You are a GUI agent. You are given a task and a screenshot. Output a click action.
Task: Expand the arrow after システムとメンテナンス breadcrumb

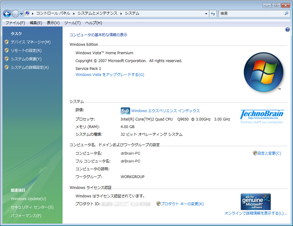click(x=121, y=14)
